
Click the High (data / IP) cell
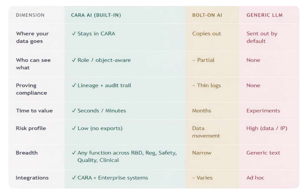point(267,128)
